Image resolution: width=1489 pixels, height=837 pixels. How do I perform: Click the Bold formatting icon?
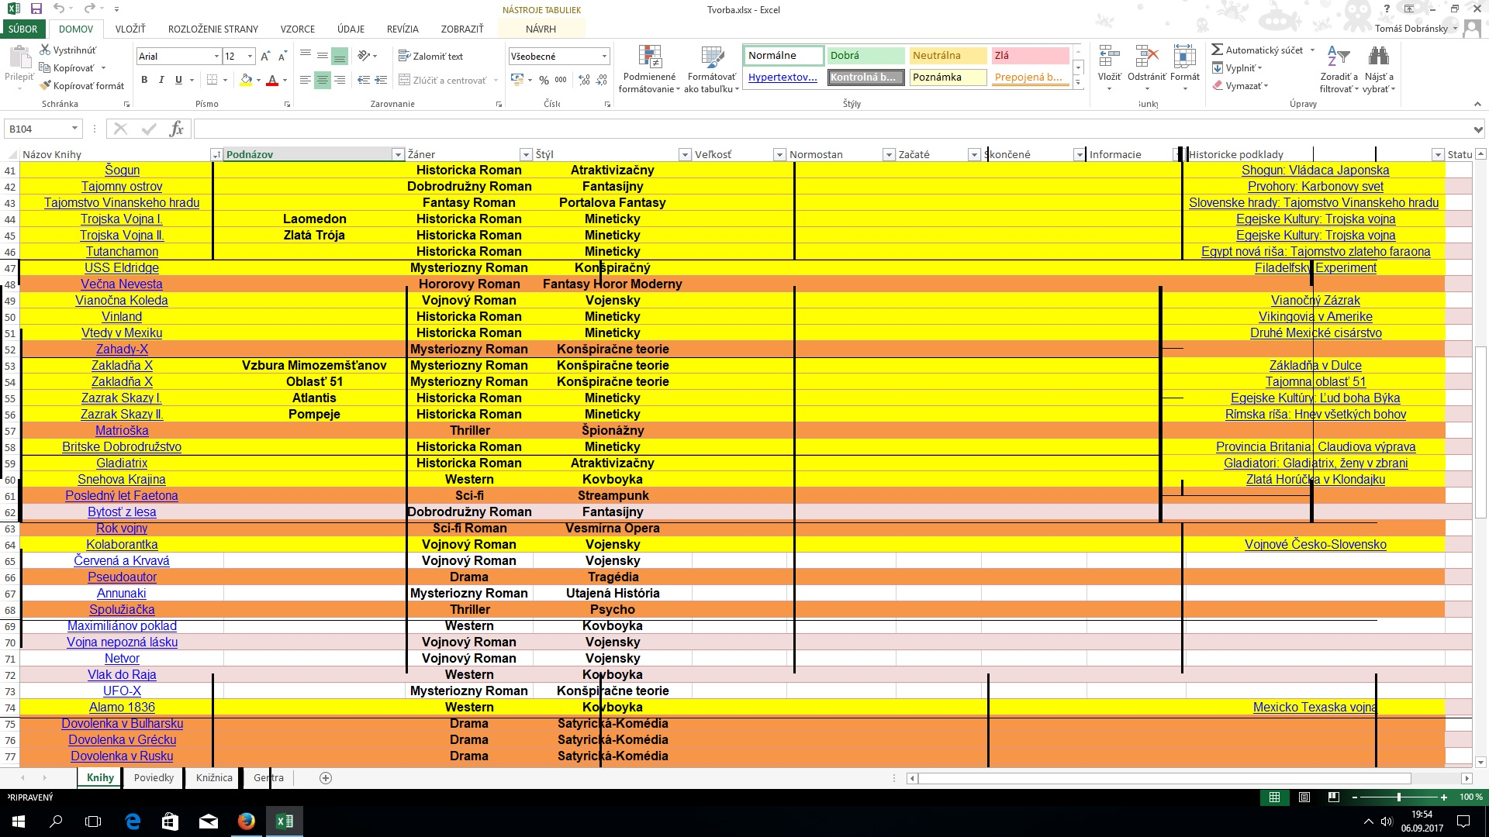point(144,80)
